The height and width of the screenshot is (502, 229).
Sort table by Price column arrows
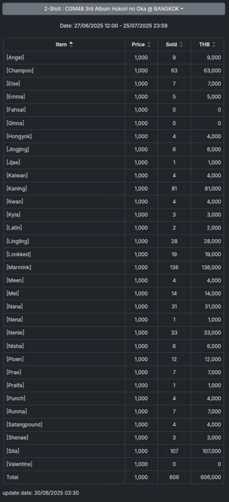pos(149,44)
